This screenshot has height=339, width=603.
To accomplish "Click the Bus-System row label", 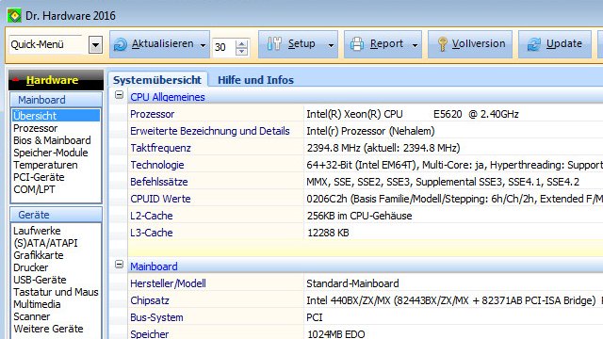I will (x=156, y=317).
